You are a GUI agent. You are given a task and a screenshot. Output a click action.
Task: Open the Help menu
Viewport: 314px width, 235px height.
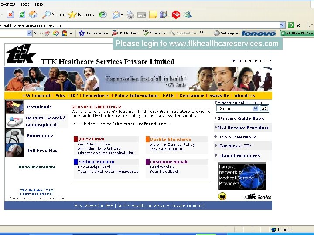point(39,4)
